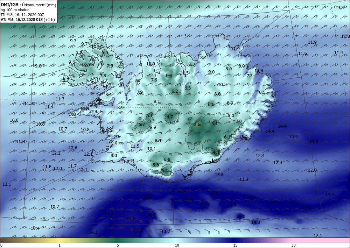Screen dimensions: 350x248
Task: Select the 7.6 value on the map
Action: coord(154,80)
